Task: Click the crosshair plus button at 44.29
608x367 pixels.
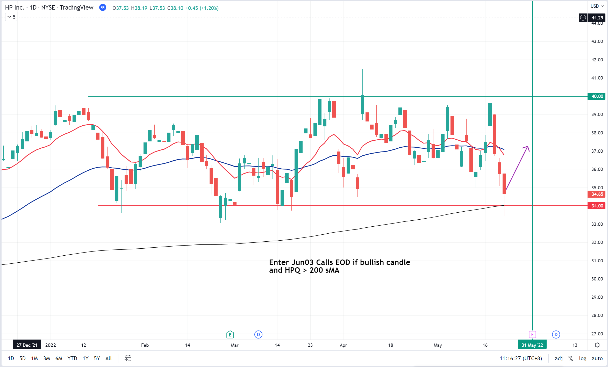Action: pos(583,18)
